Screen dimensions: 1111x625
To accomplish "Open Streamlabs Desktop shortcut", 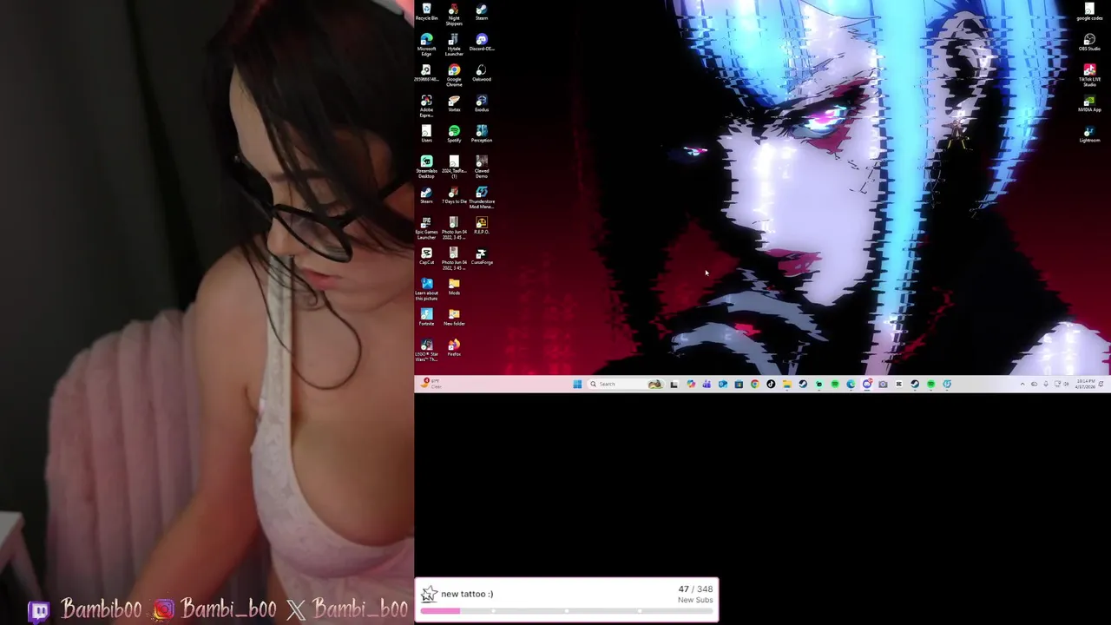I will [x=426, y=167].
